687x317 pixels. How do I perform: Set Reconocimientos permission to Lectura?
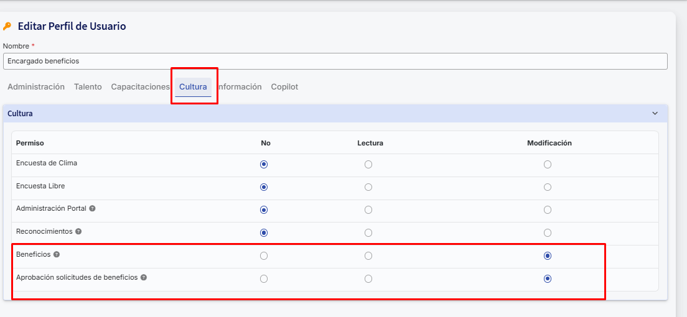tap(368, 233)
